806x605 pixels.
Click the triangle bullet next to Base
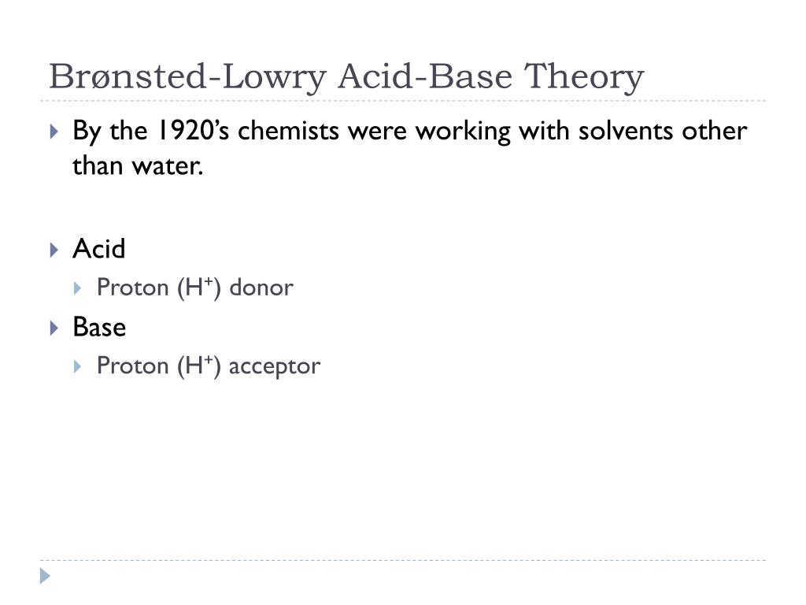tap(54, 328)
